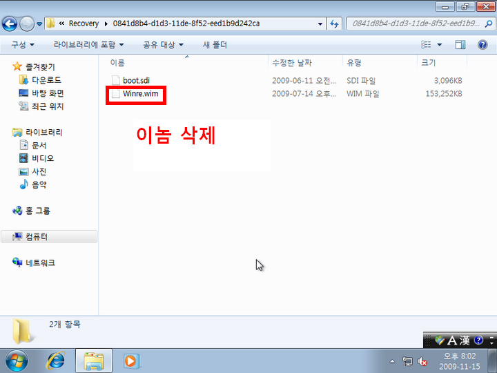Open address bar history dropdown arrow
Image resolution: width=497 pixels, height=373 pixels.
pos(320,23)
